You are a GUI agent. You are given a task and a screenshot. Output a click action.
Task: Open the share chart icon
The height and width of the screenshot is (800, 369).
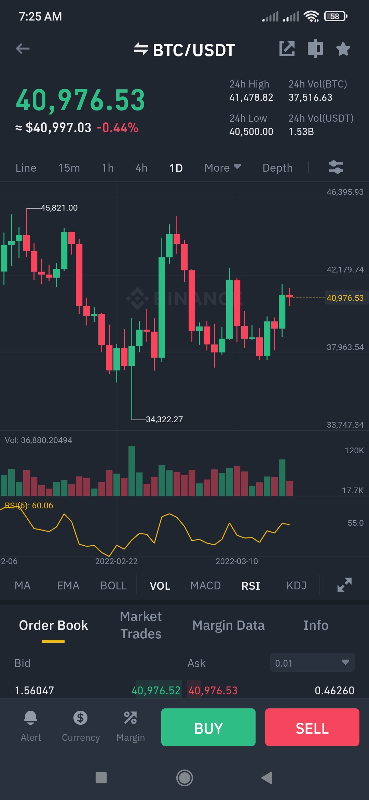(287, 49)
